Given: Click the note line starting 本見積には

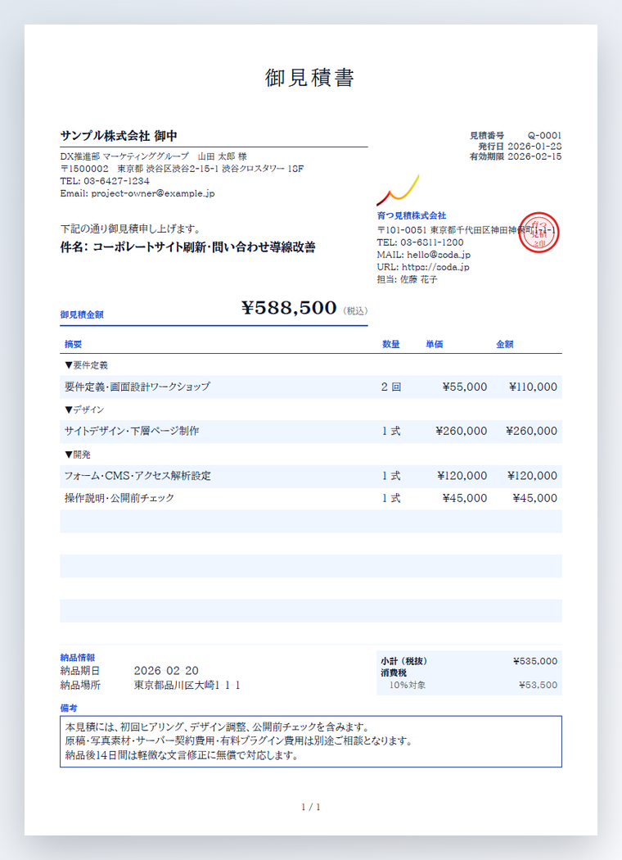Looking at the screenshot, I should [217, 727].
